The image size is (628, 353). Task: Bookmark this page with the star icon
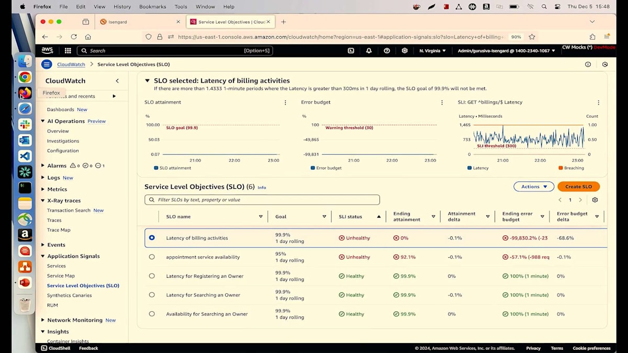tap(532, 37)
